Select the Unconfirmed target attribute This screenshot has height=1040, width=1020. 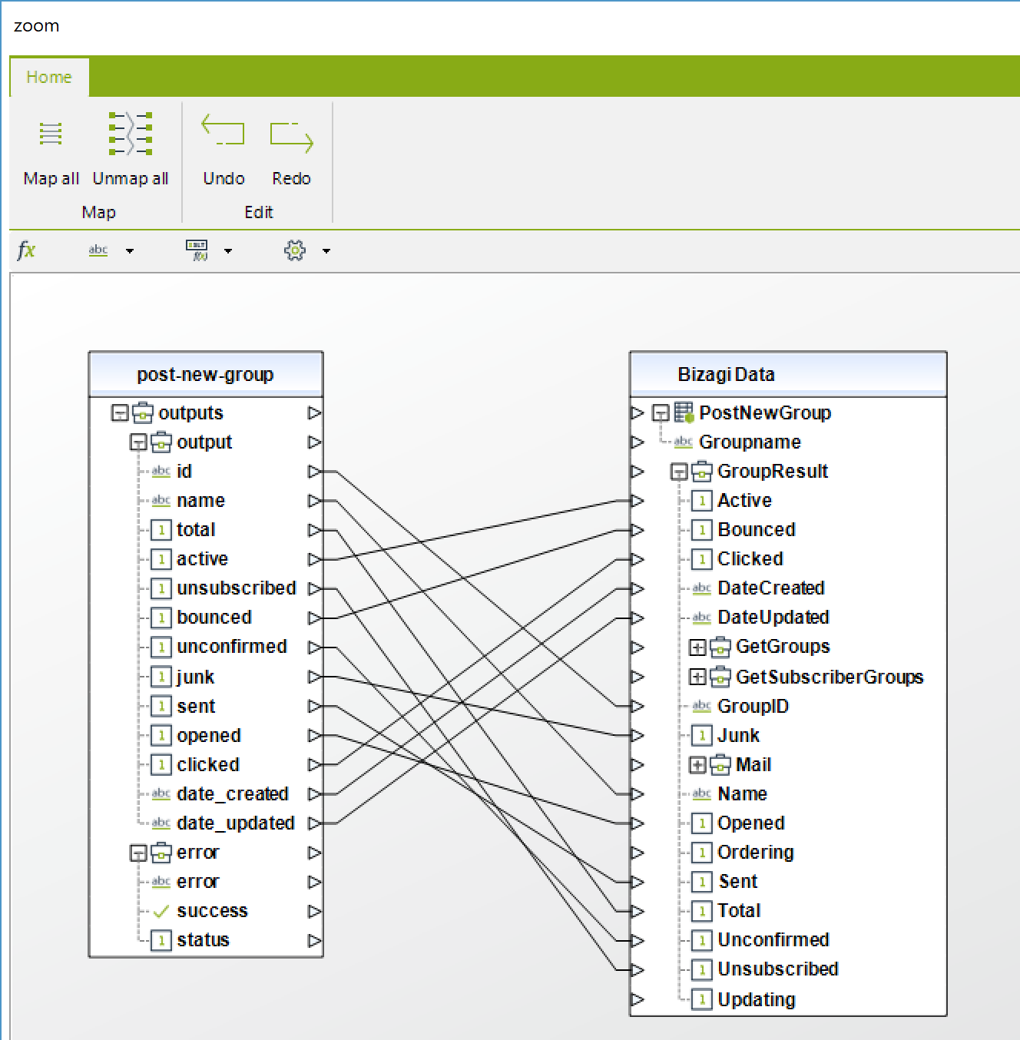[x=773, y=940]
